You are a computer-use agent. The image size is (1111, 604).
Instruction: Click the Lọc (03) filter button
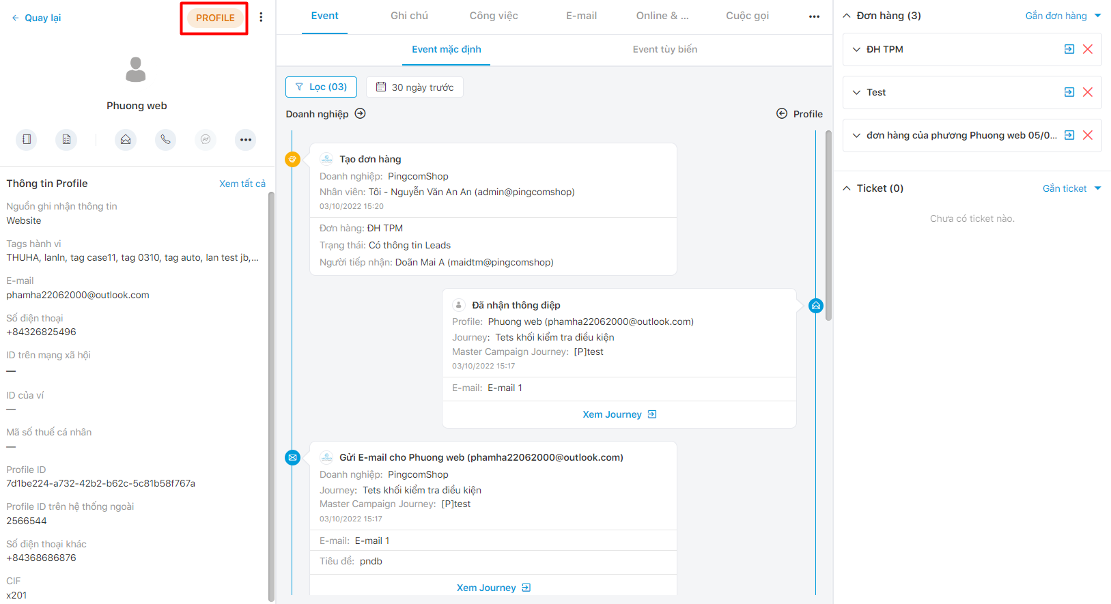(x=321, y=87)
